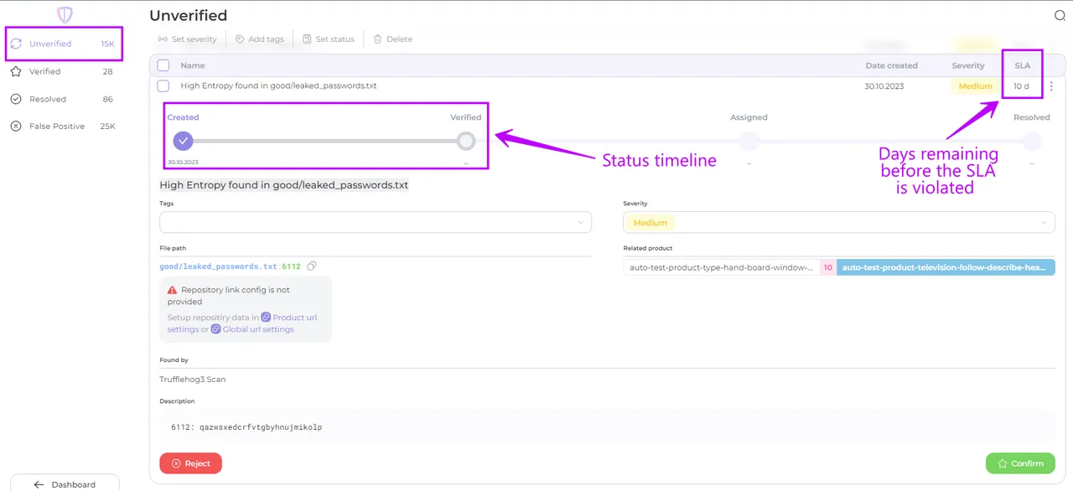Expand the Tags dropdown
This screenshot has width=1073, height=491.
(x=376, y=222)
